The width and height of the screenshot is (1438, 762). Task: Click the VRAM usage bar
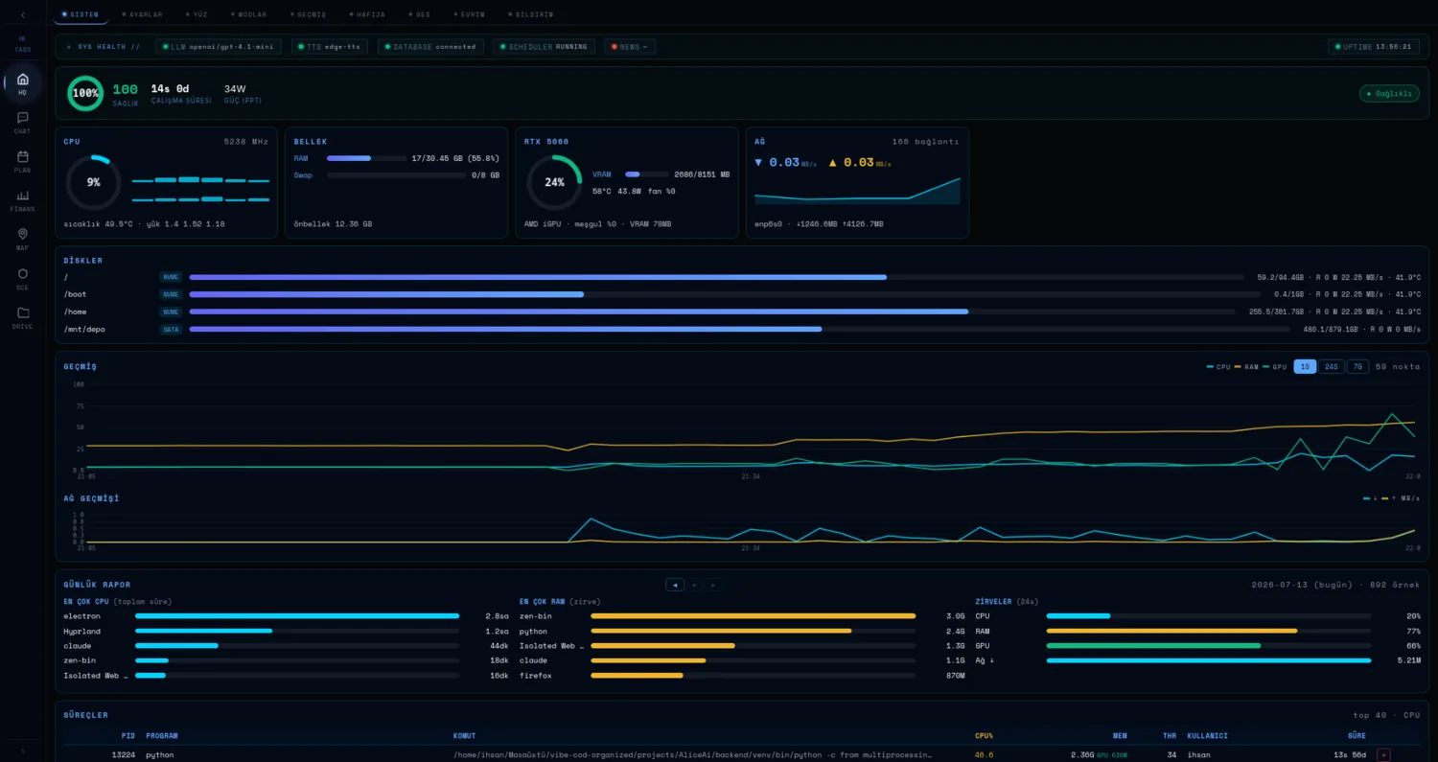647,174
